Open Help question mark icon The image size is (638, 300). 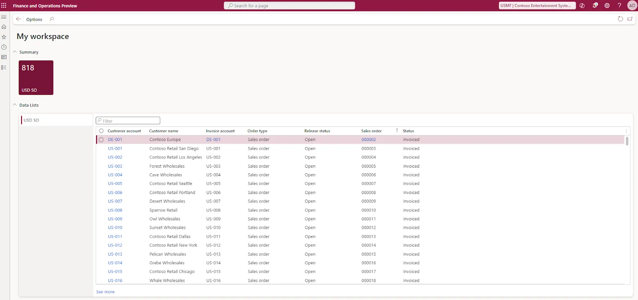pos(619,6)
